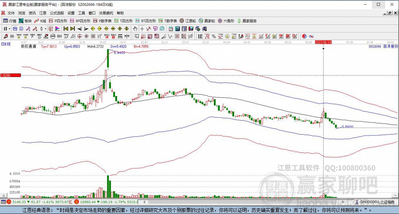The width and height of the screenshot is (399, 214).
Task: Open the 行情 market quotes view
Action: (10, 21)
